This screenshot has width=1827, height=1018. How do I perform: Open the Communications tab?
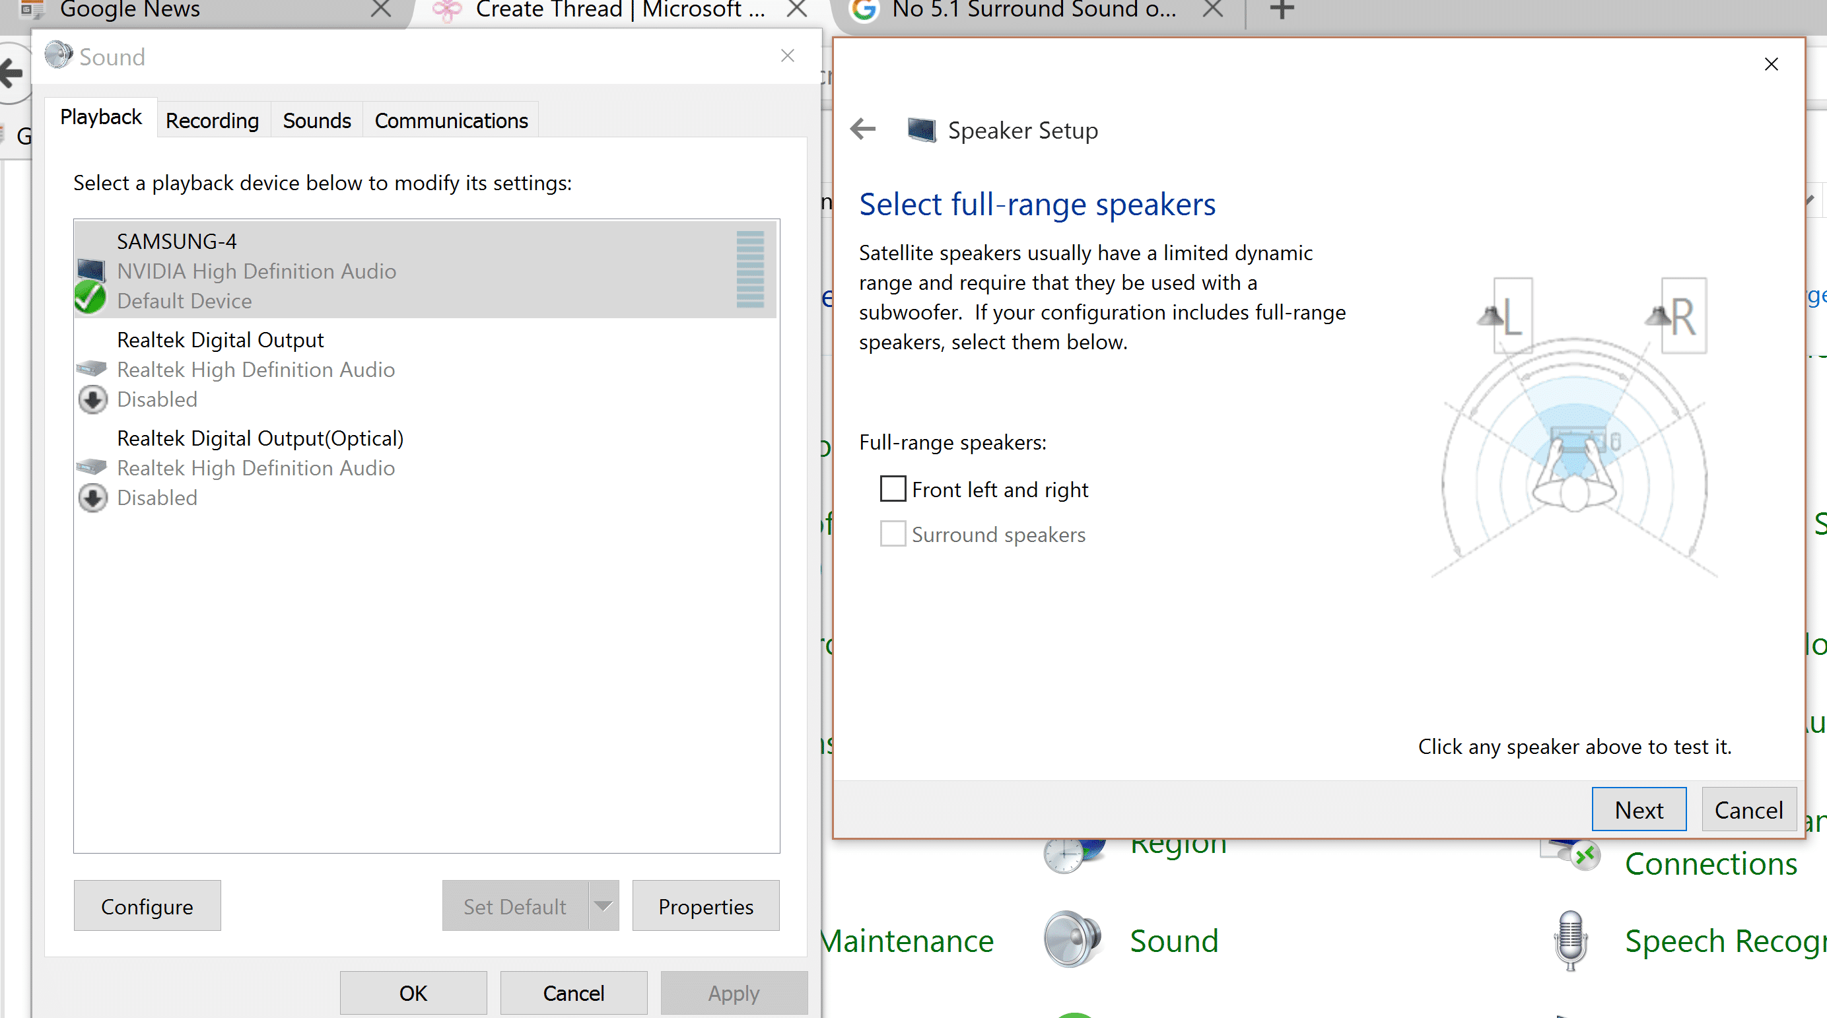(451, 121)
